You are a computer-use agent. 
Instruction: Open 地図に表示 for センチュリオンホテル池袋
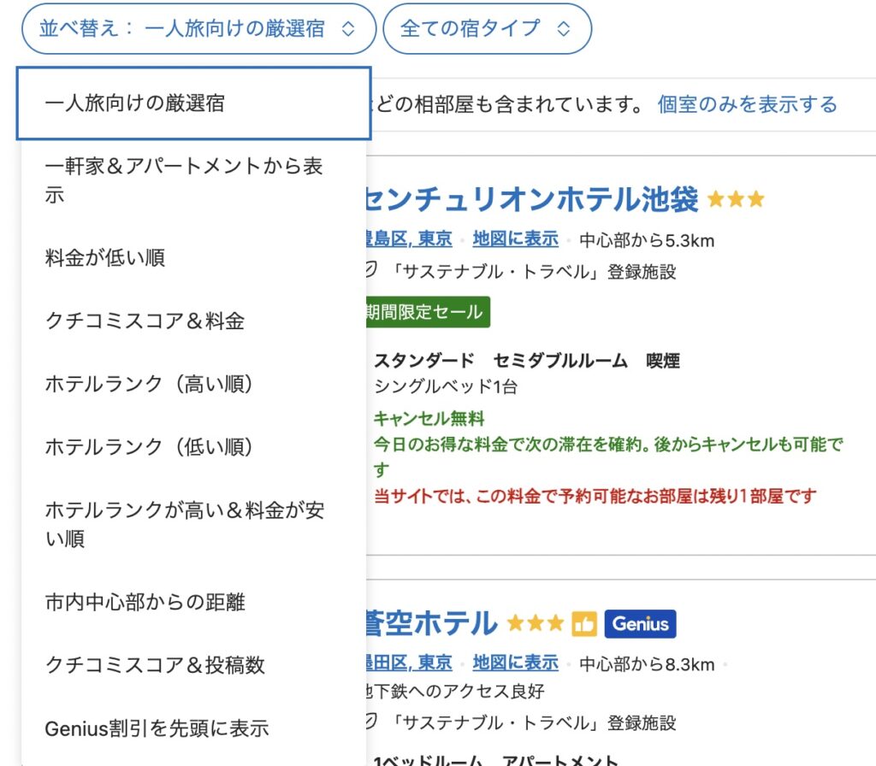point(514,239)
